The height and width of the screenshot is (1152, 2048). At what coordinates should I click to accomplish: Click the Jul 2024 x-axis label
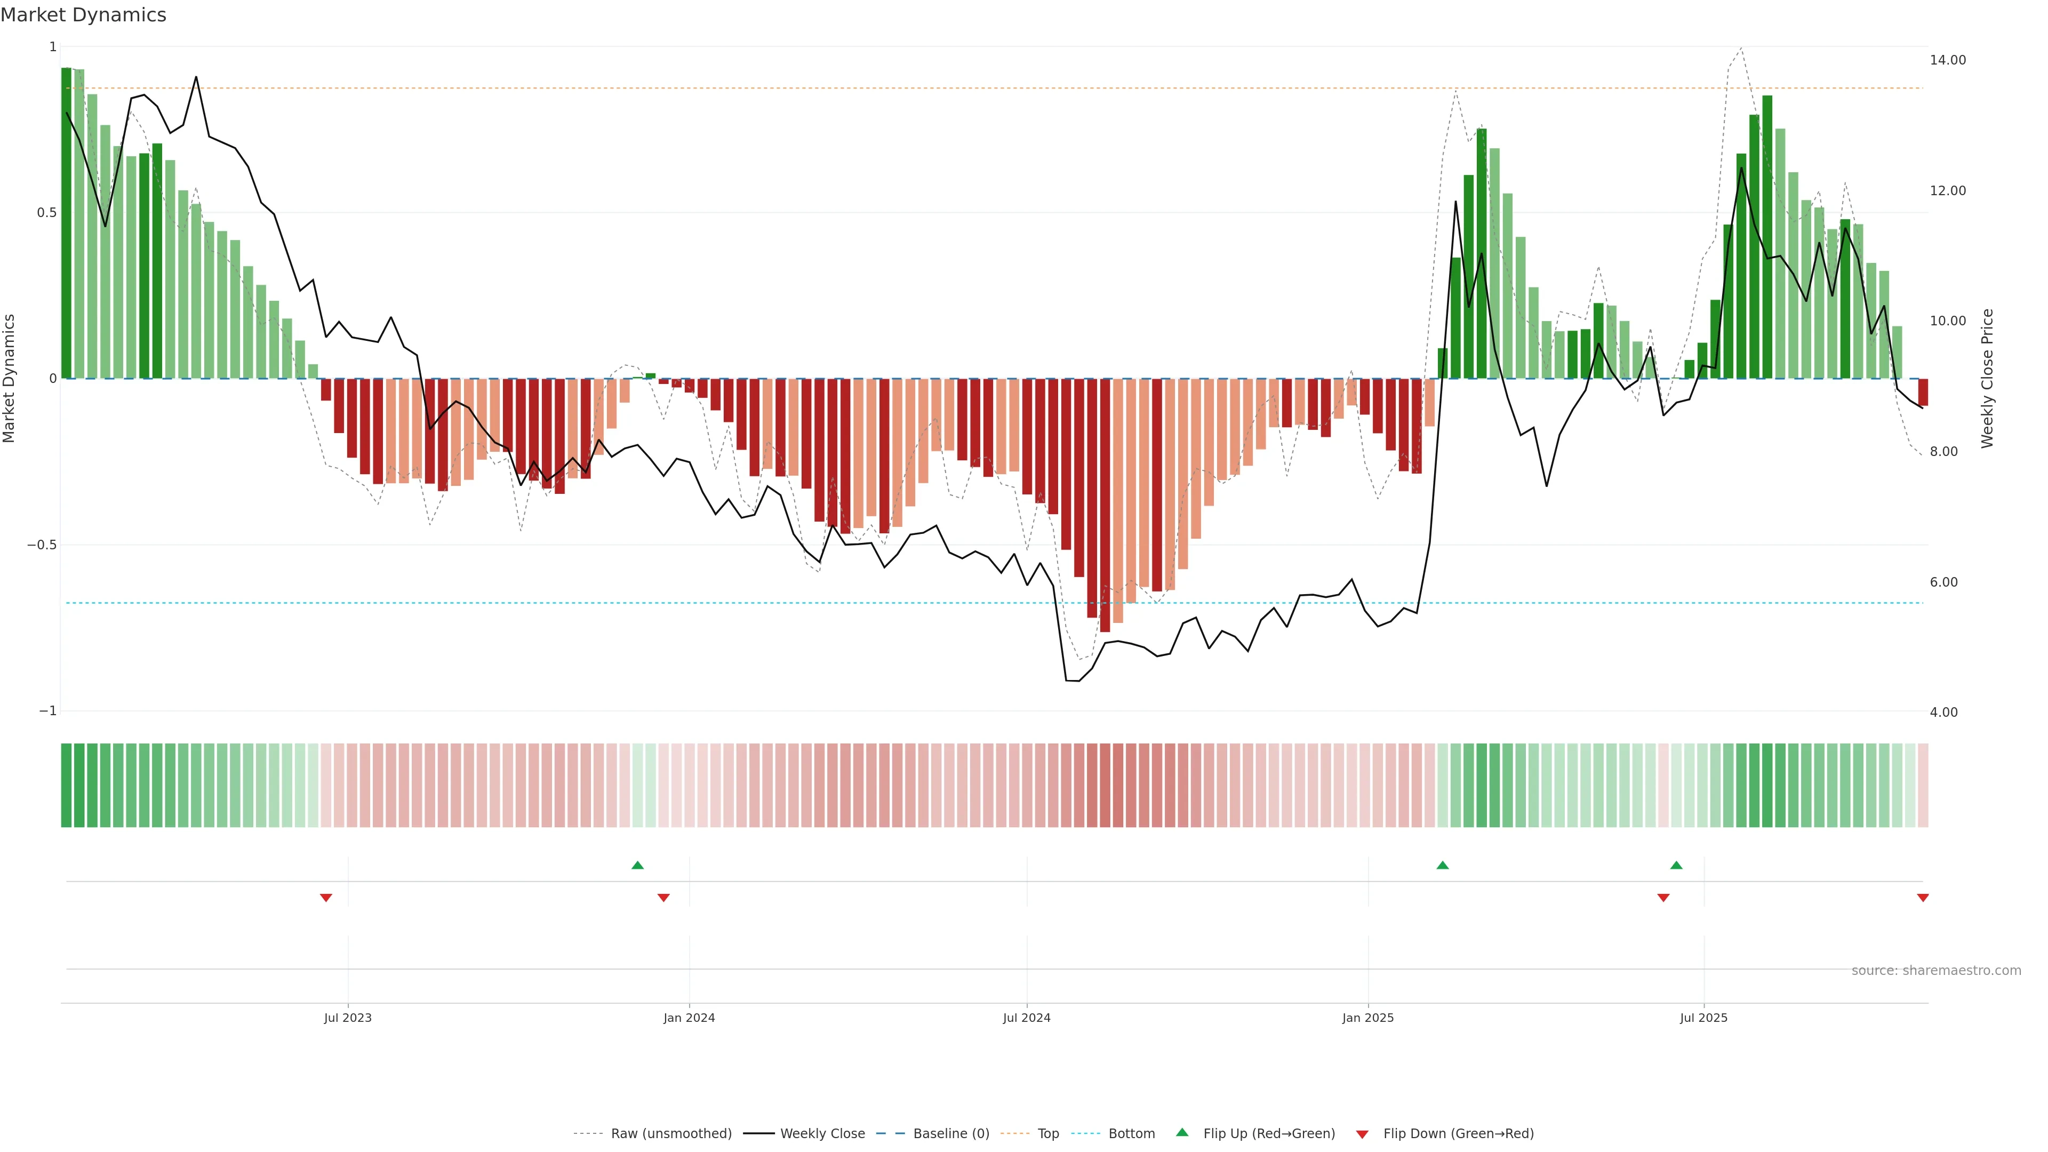tap(1026, 1018)
